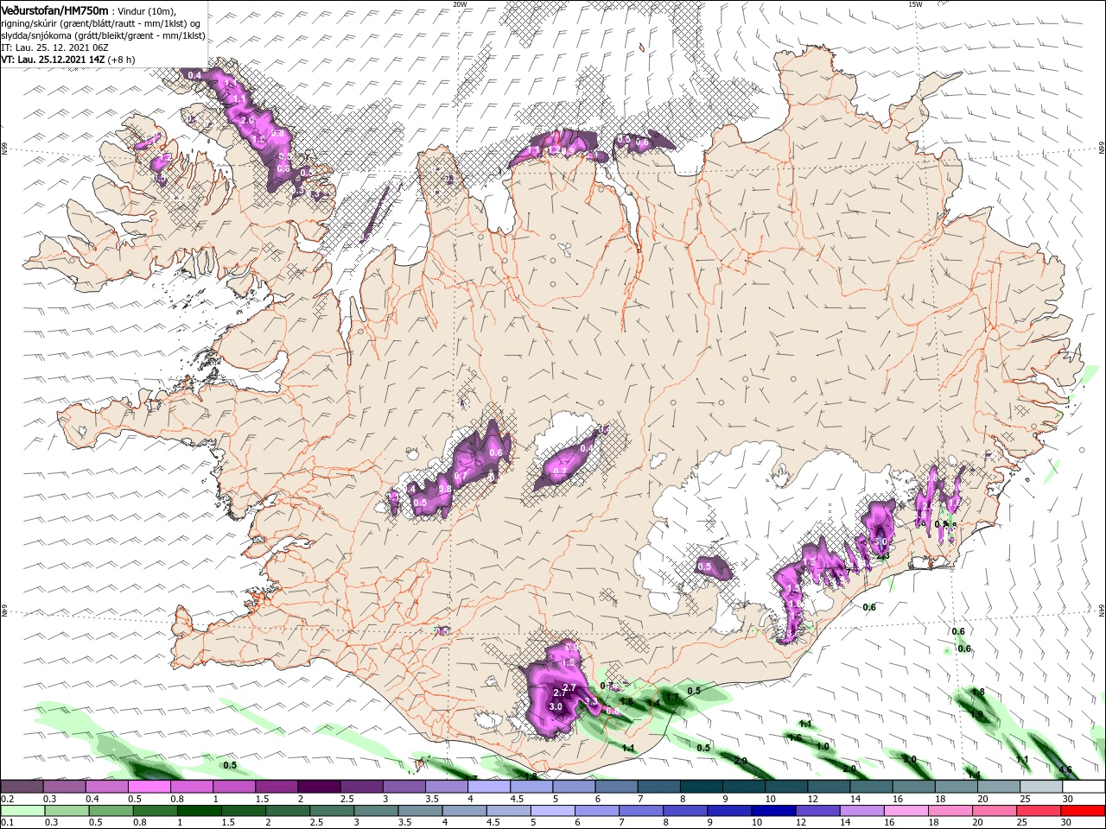Click the 2.9 rain value offshore in the south
Screen dimensions: 1106x829
pos(741,760)
